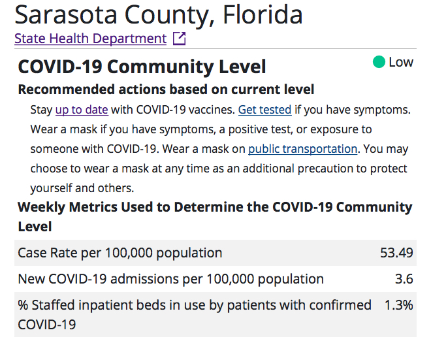431x343 pixels.
Task: Click the "yourself and others" line of text
Action: click(x=82, y=188)
